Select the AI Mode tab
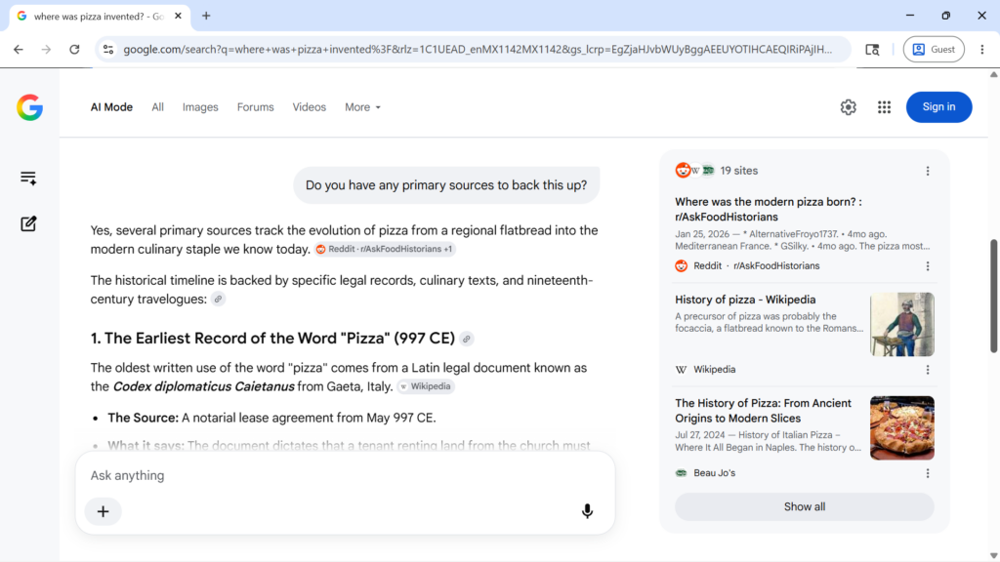The width and height of the screenshot is (1000, 562). [111, 107]
